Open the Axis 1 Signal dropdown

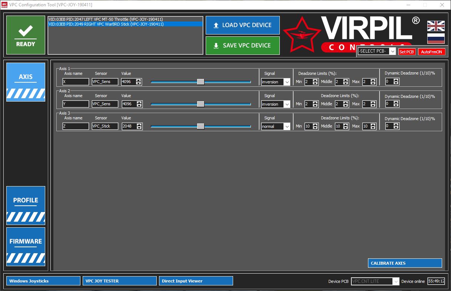(x=275, y=82)
